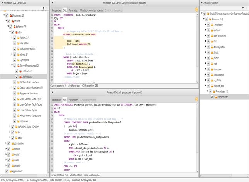Viewport: 249px width, 182px height.
Task: Click the filter icon in Amazon Redshift panel
Action: pos(243,8)
